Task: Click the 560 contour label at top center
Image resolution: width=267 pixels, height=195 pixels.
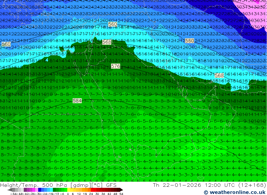Action: 113,24
